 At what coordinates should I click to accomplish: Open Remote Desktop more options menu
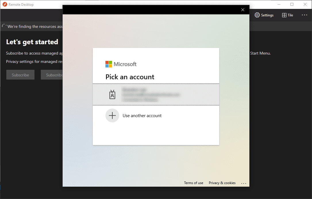tap(305, 15)
